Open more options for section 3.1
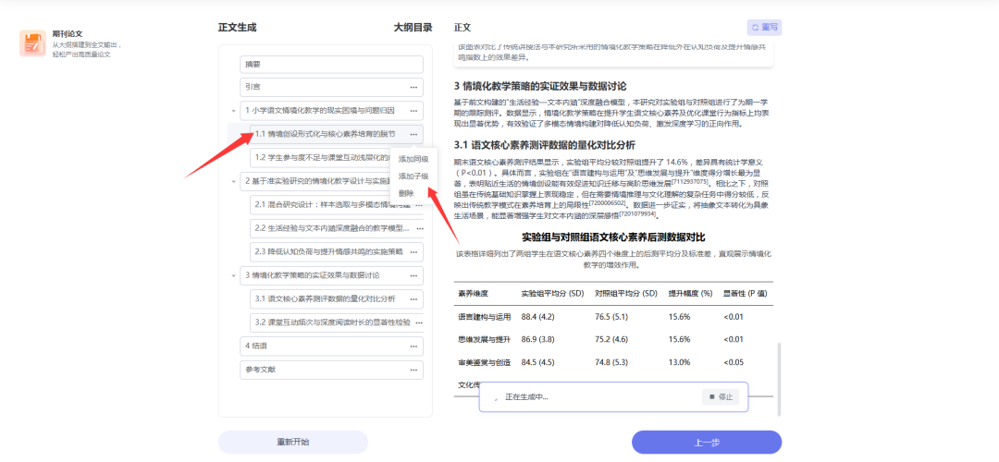This screenshot has width=999, height=462. point(413,299)
